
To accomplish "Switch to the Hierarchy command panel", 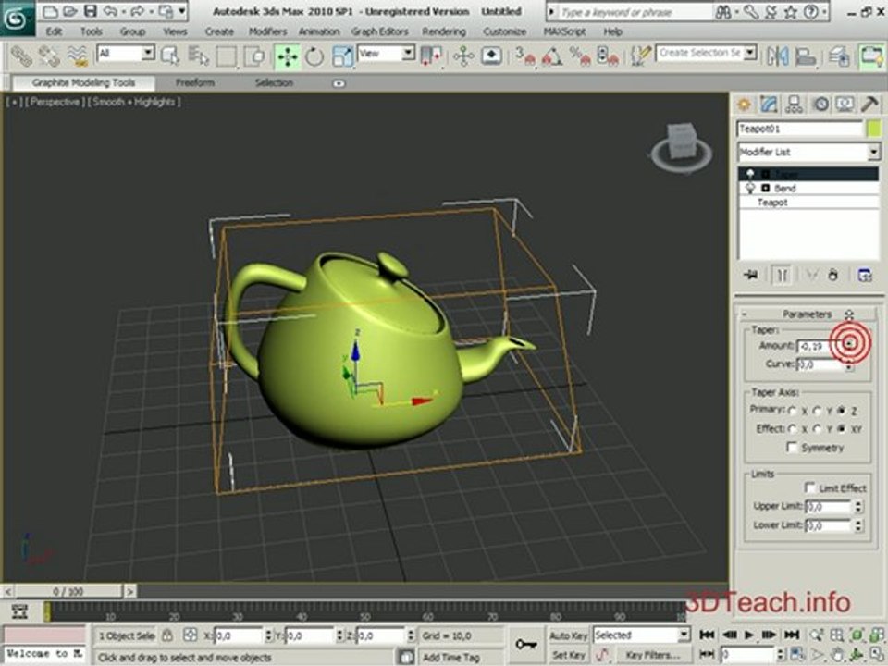I will click(794, 105).
